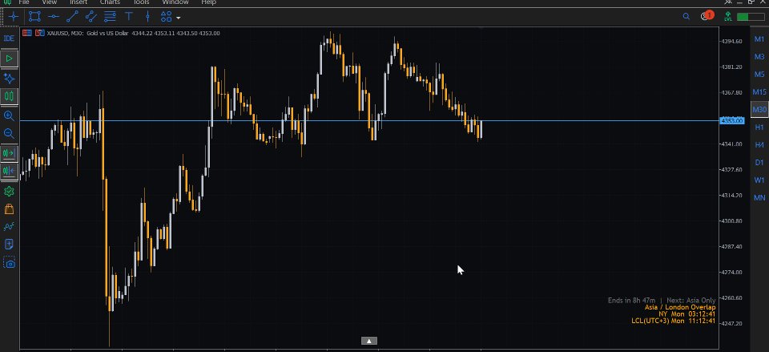Zoom in on the chart

(9, 115)
